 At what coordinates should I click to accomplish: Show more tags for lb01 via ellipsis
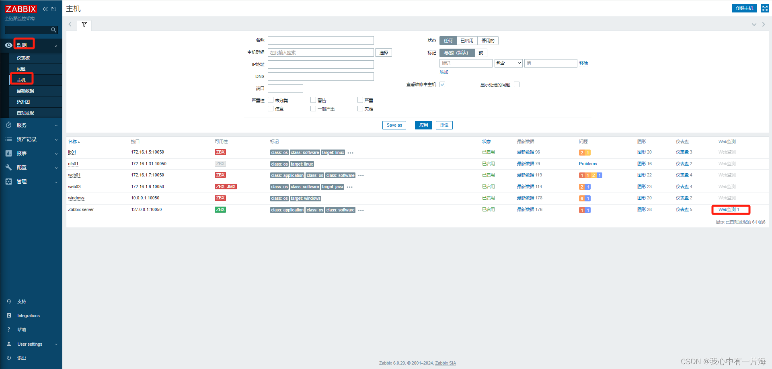click(351, 153)
